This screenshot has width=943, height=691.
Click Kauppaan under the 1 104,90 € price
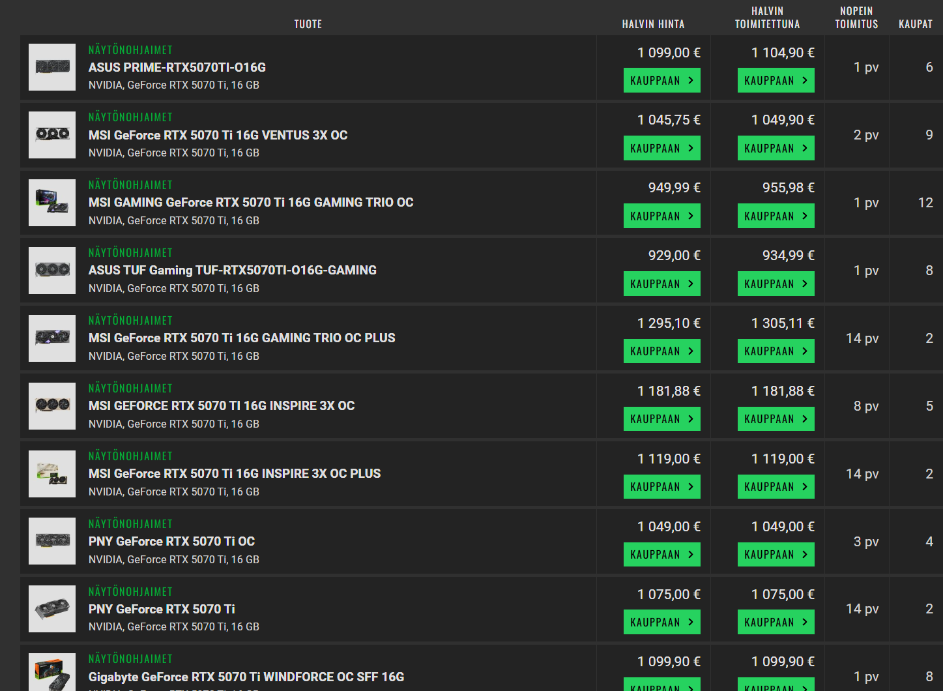tap(776, 80)
